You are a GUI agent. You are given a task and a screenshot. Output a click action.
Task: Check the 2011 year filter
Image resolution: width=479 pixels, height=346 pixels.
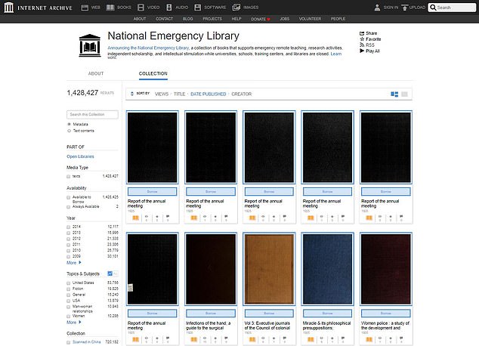(69, 245)
